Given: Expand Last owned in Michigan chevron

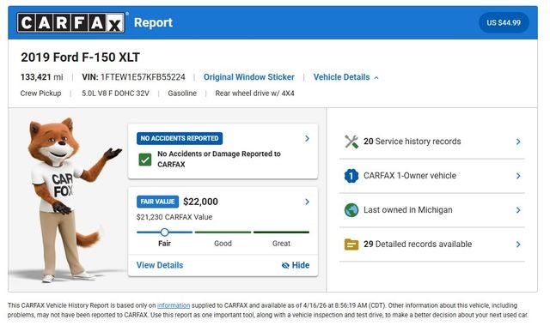Looking at the screenshot, I should 518,210.
